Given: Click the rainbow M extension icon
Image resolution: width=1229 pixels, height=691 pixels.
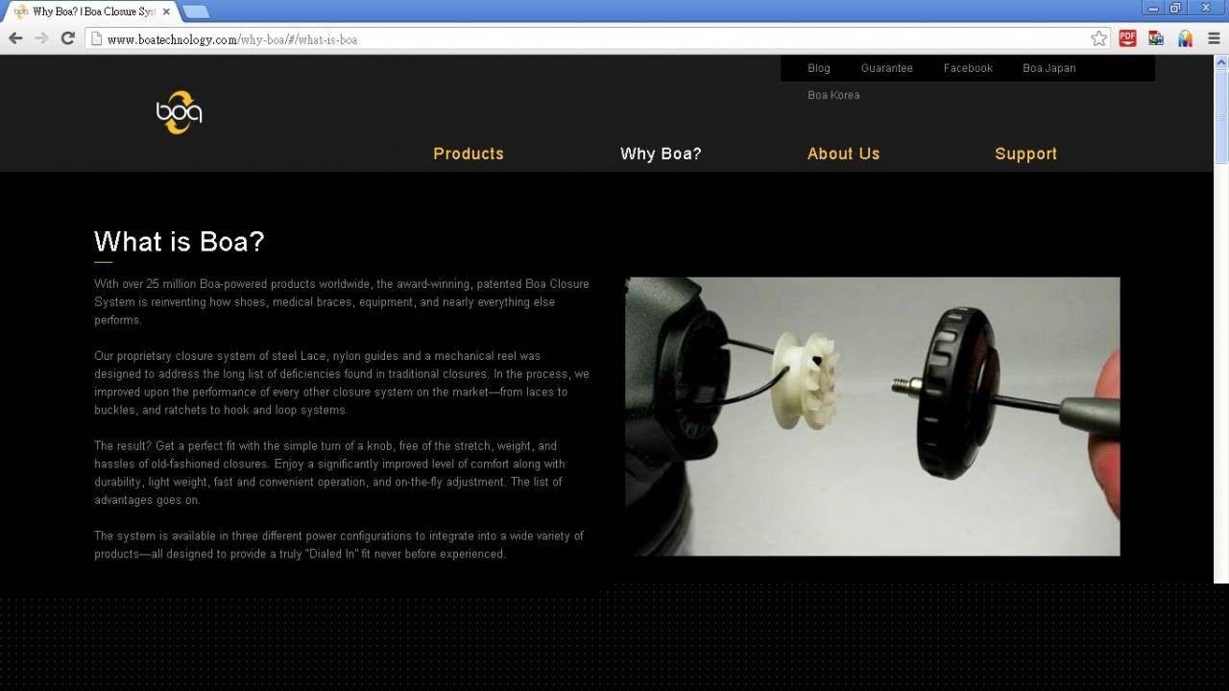Looking at the screenshot, I should pyautogui.click(x=1185, y=38).
